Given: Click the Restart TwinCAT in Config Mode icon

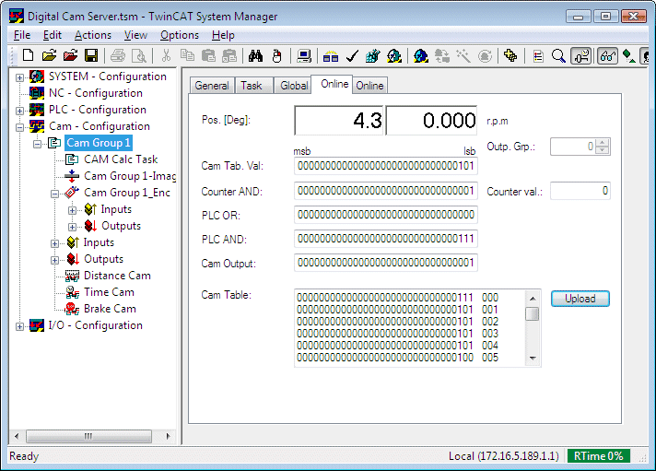Looking at the screenshot, I should click(420, 55).
